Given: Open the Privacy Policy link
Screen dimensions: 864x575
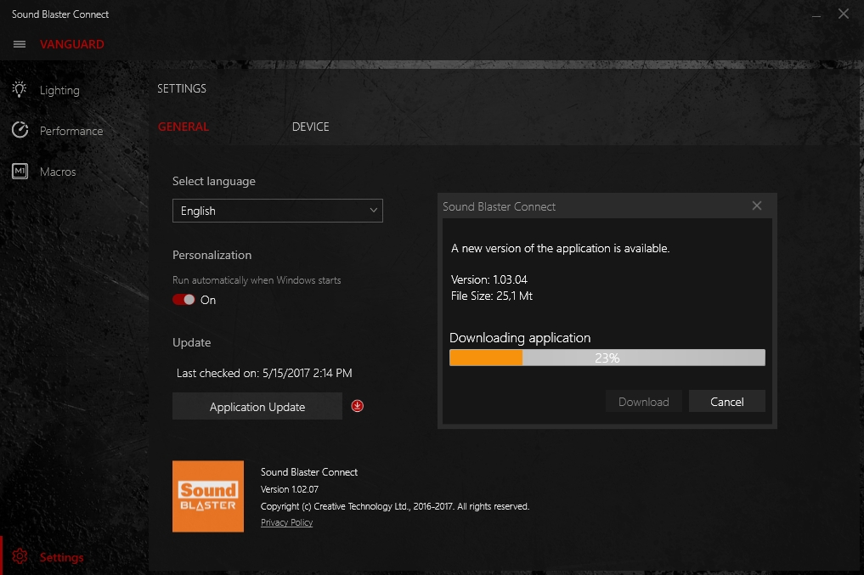Looking at the screenshot, I should pyautogui.click(x=286, y=522).
